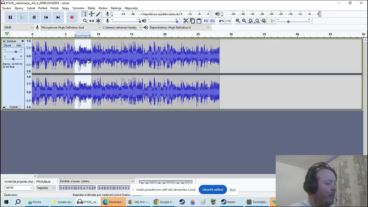
Task: Click the recording meter microphone icon
Action: [108, 14]
